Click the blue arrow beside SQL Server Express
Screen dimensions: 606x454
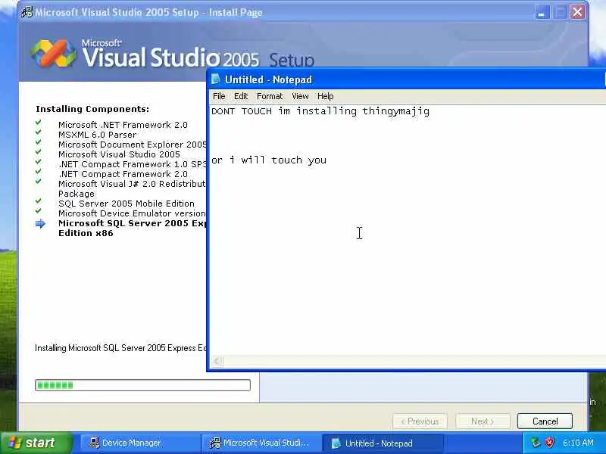click(40, 223)
